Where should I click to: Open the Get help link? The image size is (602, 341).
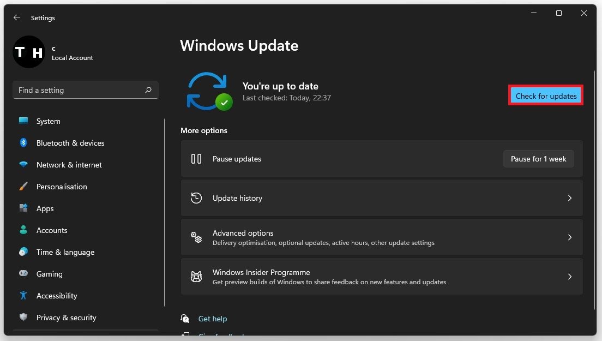[x=213, y=319]
